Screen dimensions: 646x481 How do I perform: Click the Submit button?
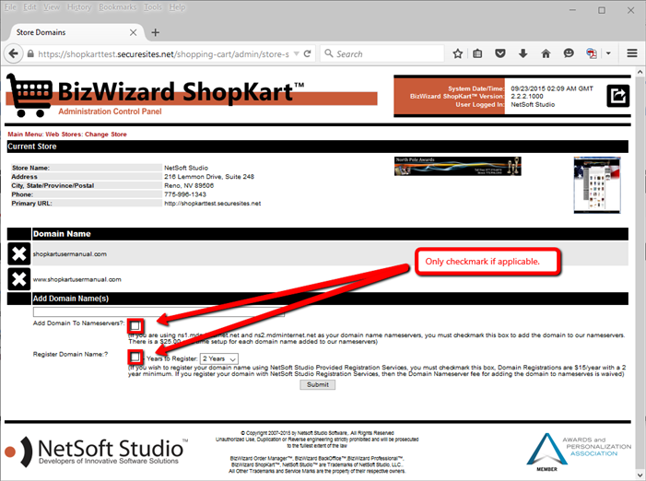[x=318, y=384]
